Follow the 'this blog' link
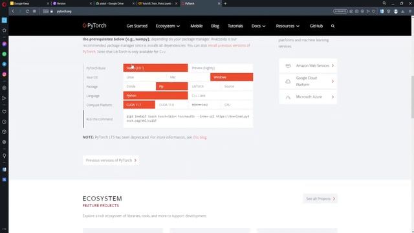This screenshot has width=414, height=233. pos(200,137)
